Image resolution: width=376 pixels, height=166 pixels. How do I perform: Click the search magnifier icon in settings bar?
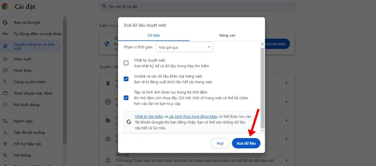pyautogui.click(x=104, y=6)
